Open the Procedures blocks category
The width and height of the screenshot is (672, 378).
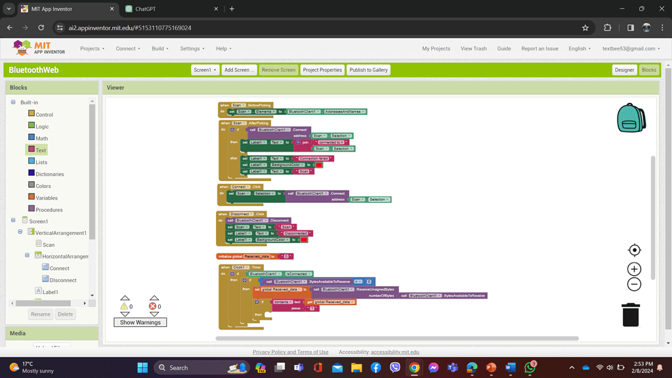[x=49, y=210]
